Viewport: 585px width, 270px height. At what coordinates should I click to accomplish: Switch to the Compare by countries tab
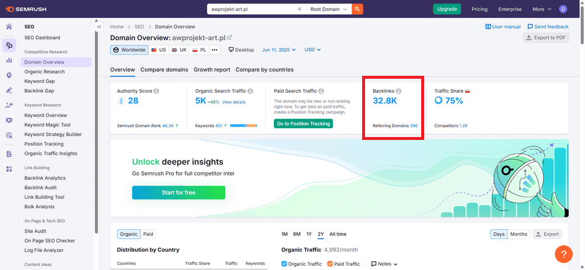pyautogui.click(x=264, y=69)
